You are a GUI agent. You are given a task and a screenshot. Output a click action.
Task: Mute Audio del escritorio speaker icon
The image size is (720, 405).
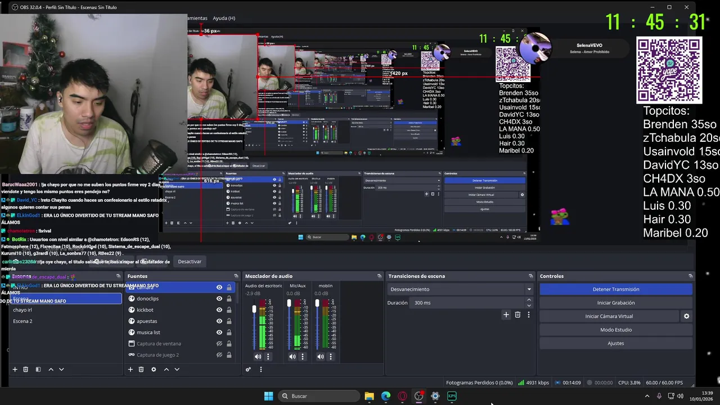pos(258,357)
